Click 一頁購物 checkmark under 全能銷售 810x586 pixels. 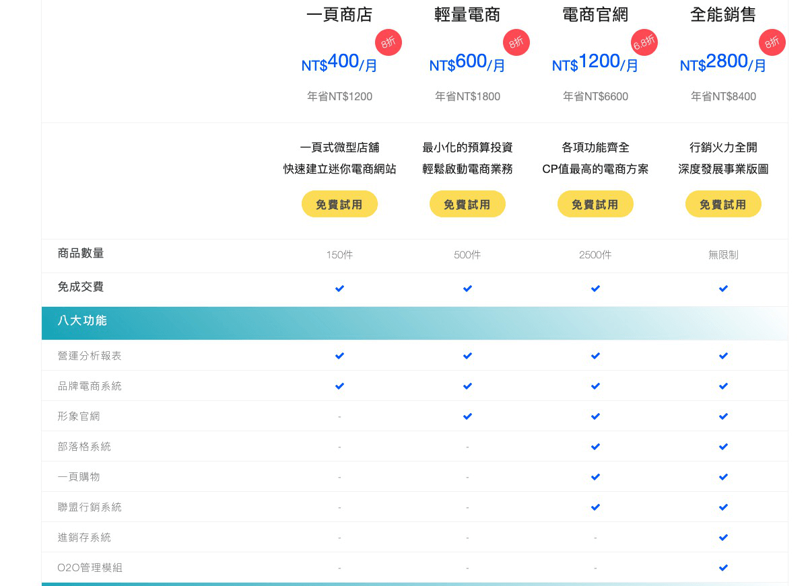(723, 477)
